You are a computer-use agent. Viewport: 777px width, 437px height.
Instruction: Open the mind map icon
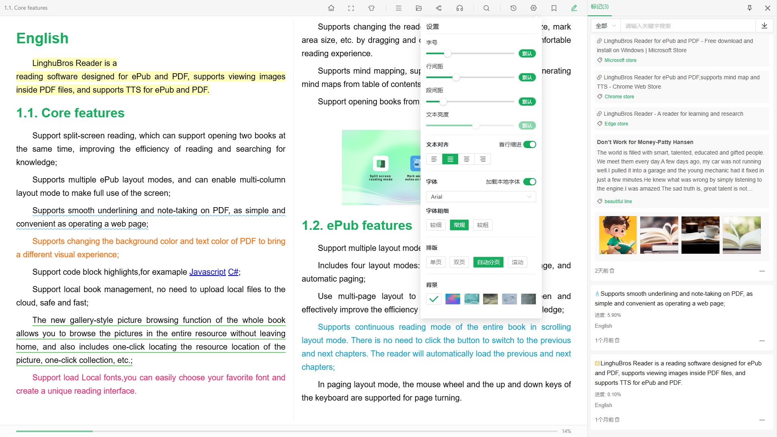[x=439, y=8]
